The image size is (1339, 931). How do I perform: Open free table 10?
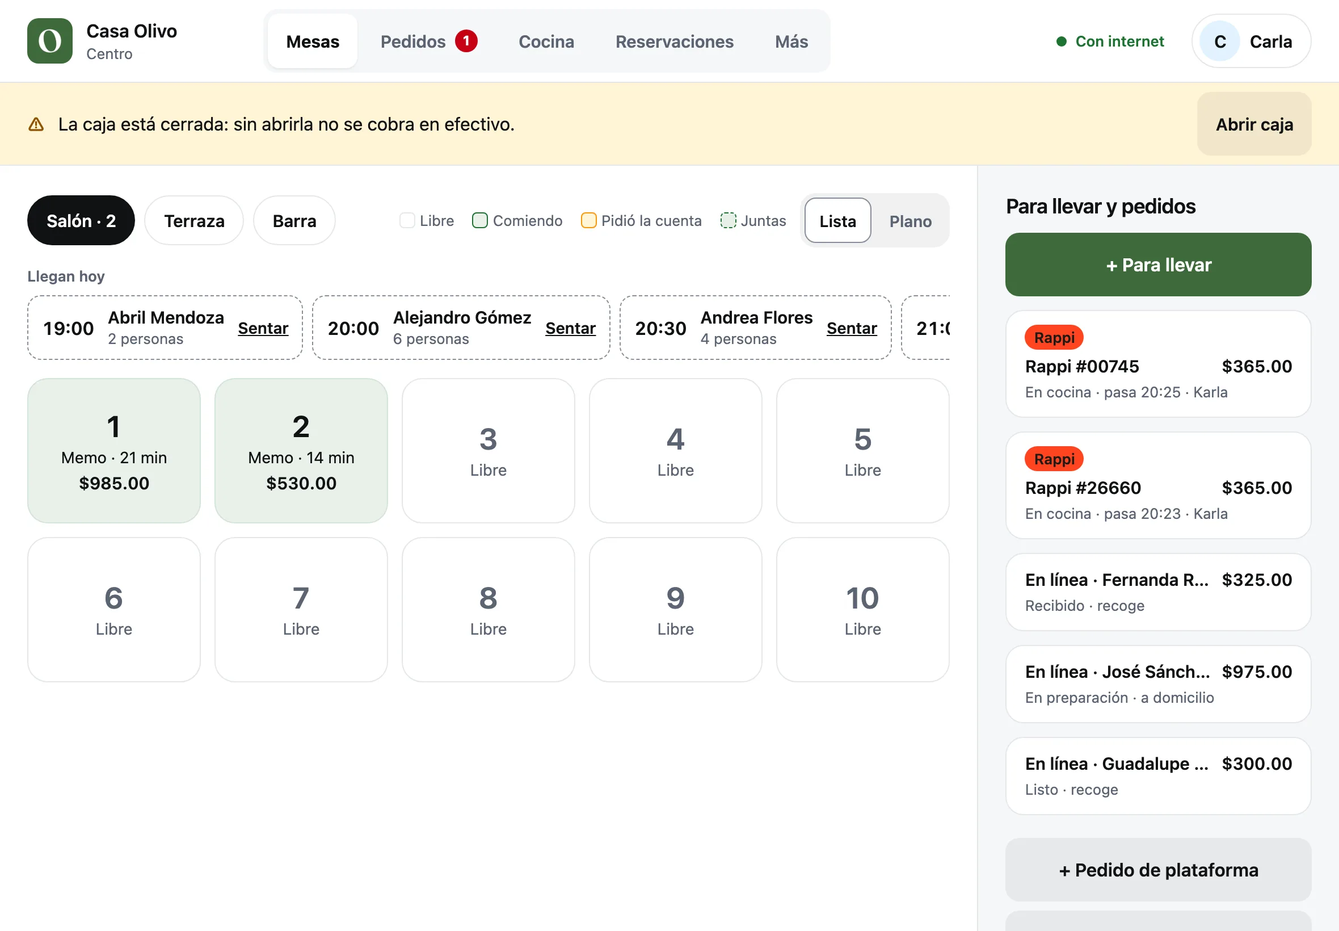[862, 610]
